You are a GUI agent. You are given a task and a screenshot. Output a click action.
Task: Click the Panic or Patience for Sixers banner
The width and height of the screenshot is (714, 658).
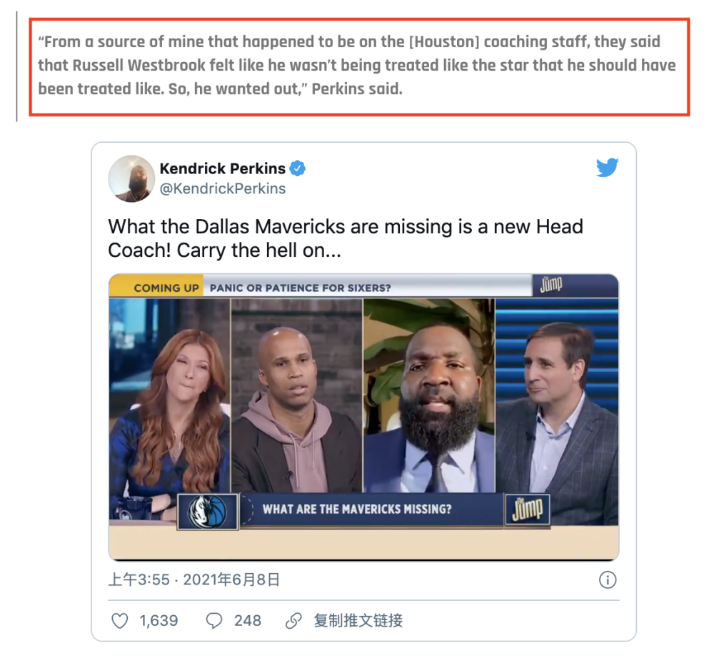click(300, 288)
